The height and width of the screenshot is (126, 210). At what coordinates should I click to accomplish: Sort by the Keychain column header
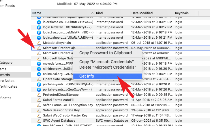coord(182,13)
